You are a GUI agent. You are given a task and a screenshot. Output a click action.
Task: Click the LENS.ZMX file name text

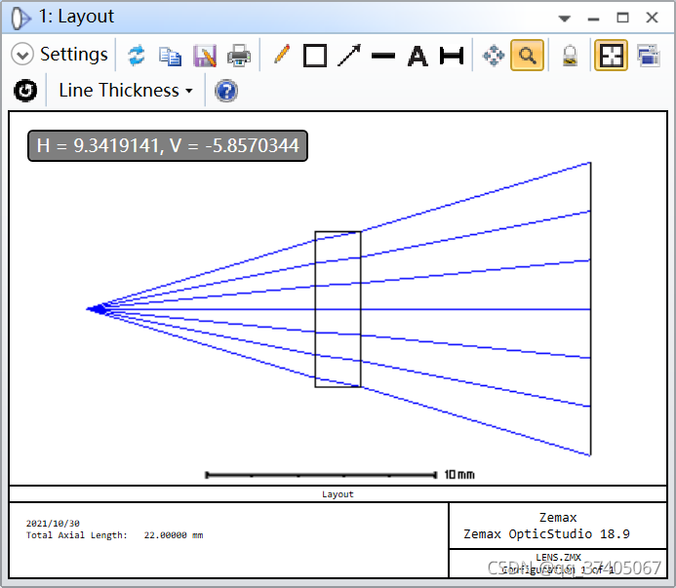tap(558, 557)
